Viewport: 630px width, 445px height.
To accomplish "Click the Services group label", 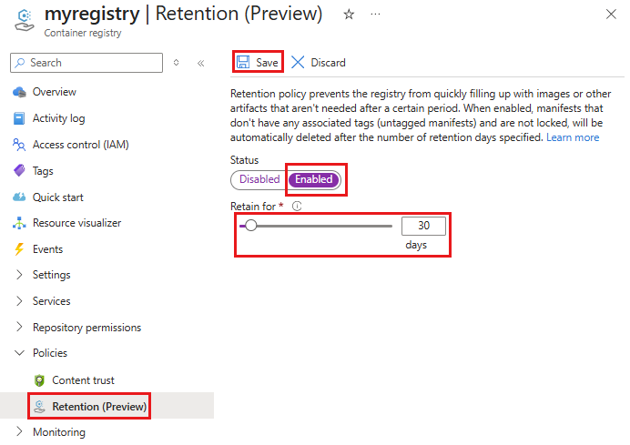I will (51, 301).
